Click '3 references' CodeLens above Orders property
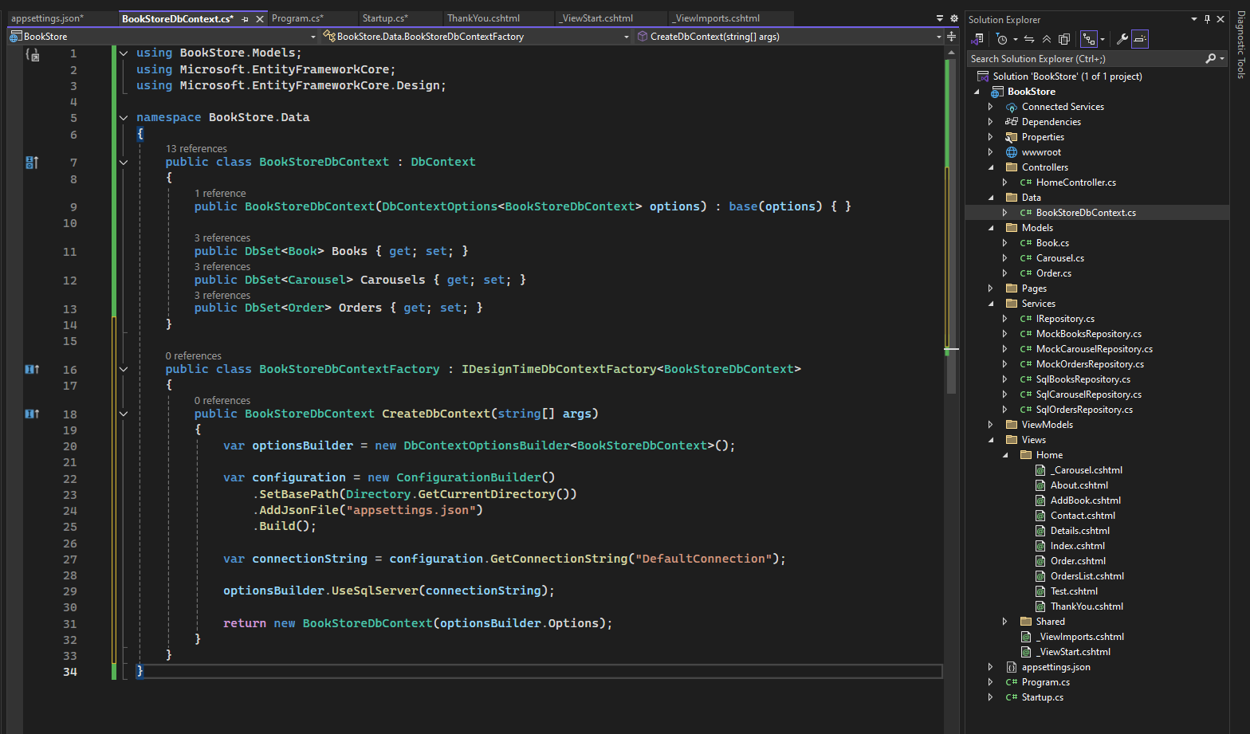Image resolution: width=1250 pixels, height=734 pixels. [x=222, y=296]
